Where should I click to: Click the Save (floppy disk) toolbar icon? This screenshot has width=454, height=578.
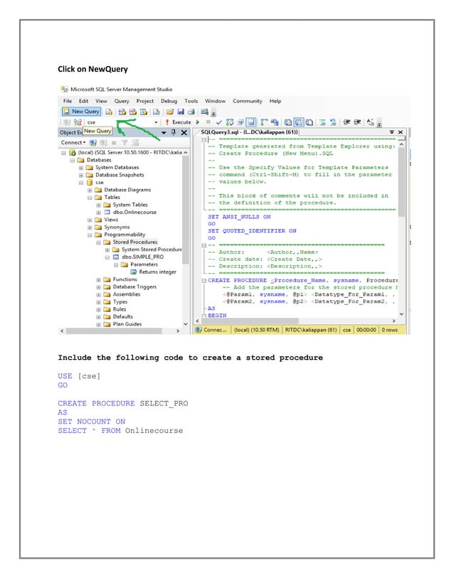[x=181, y=112]
